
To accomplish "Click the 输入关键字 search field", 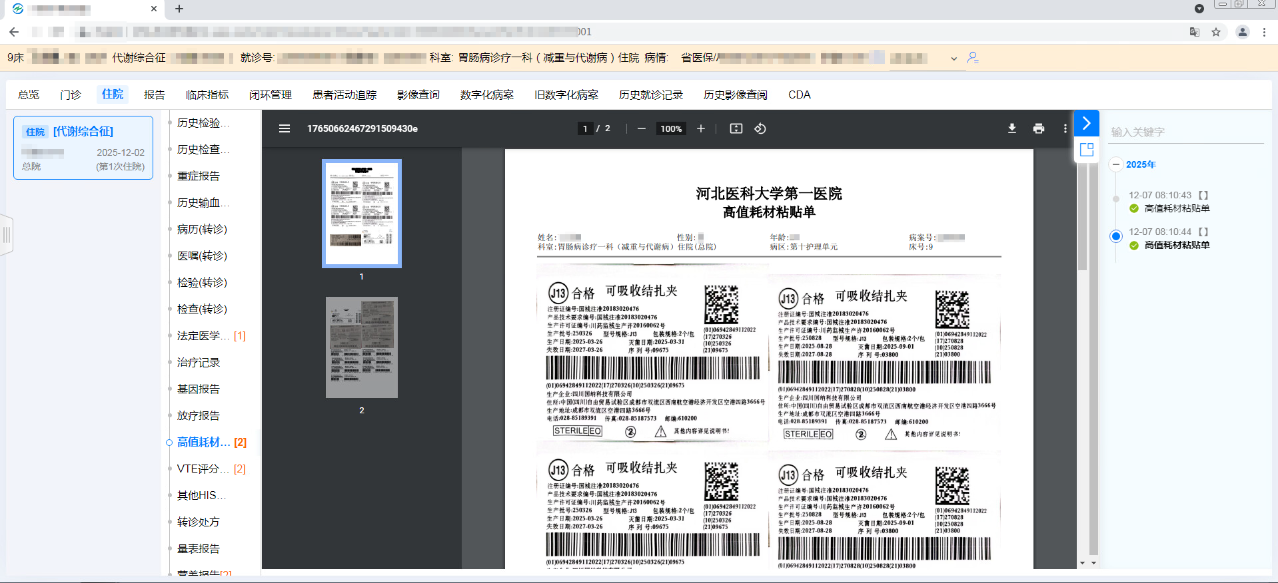I will pyautogui.click(x=1186, y=132).
